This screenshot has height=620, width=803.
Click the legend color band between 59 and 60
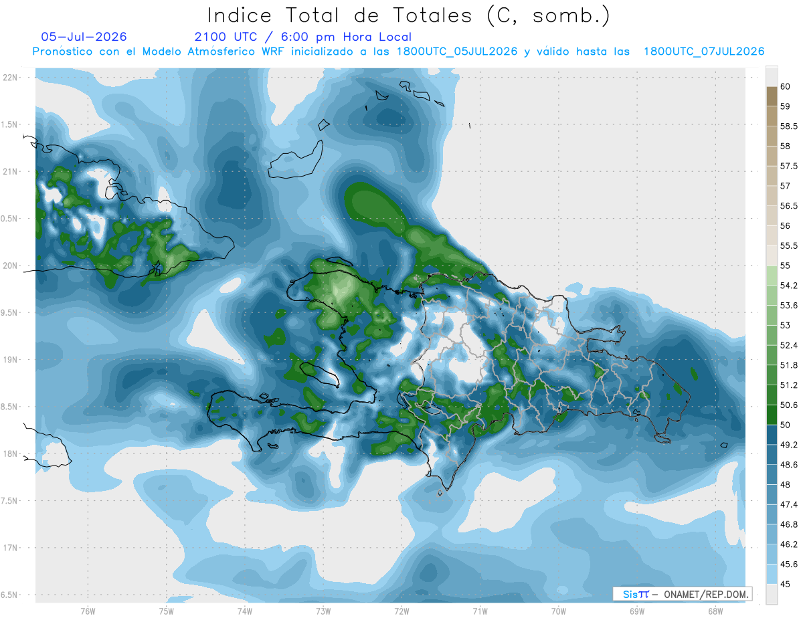(x=772, y=96)
